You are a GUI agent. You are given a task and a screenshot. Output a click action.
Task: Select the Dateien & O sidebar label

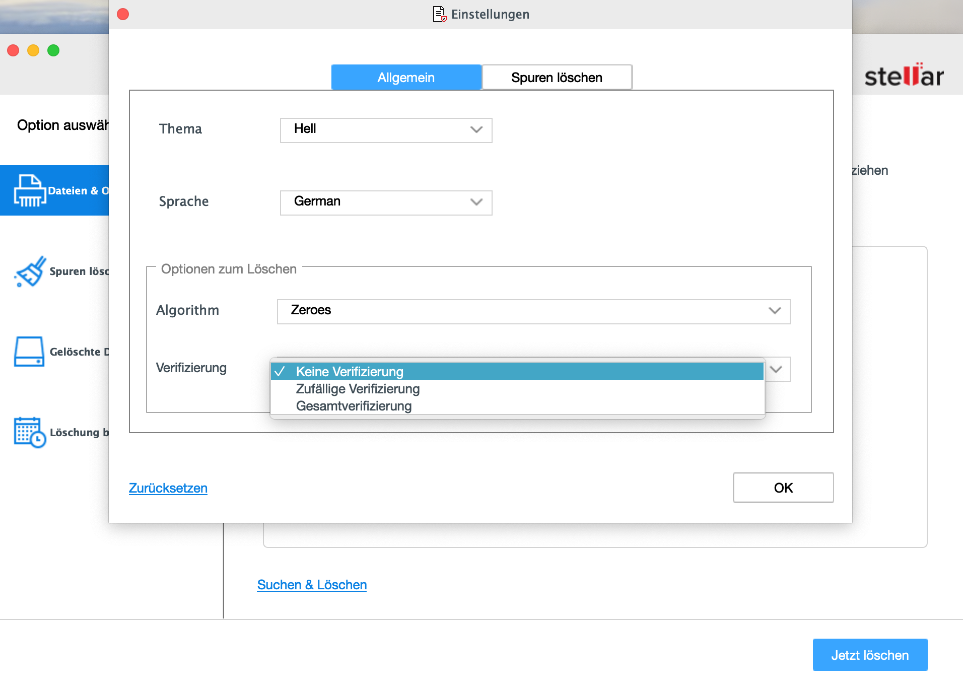78,191
